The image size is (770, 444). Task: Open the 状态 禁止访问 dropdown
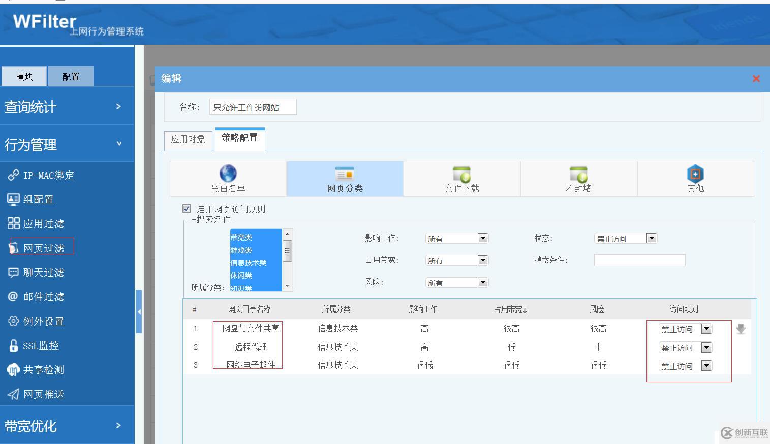(x=626, y=238)
